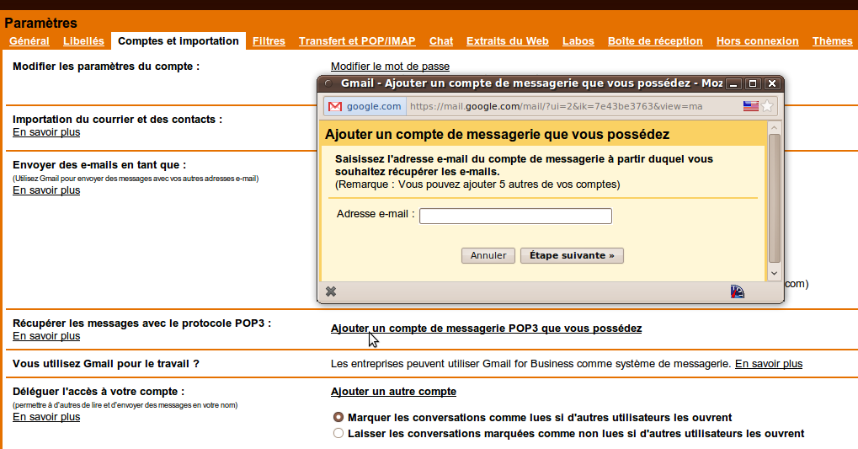Click 'En savoir plus' under Récupérer les messages POP3
The height and width of the screenshot is (449, 858).
[x=46, y=335]
